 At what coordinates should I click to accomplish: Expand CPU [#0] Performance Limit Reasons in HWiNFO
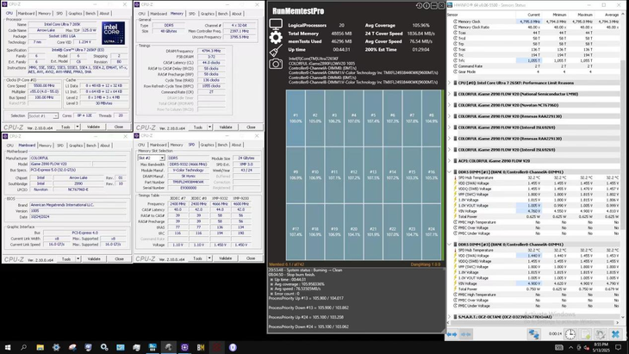pyautogui.click(x=449, y=83)
